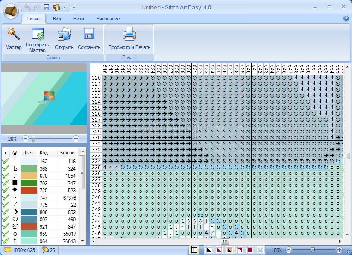Expand the Customize Quick Access Toolbar arrow
The height and width of the screenshot is (255, 352).
pos(74,7)
